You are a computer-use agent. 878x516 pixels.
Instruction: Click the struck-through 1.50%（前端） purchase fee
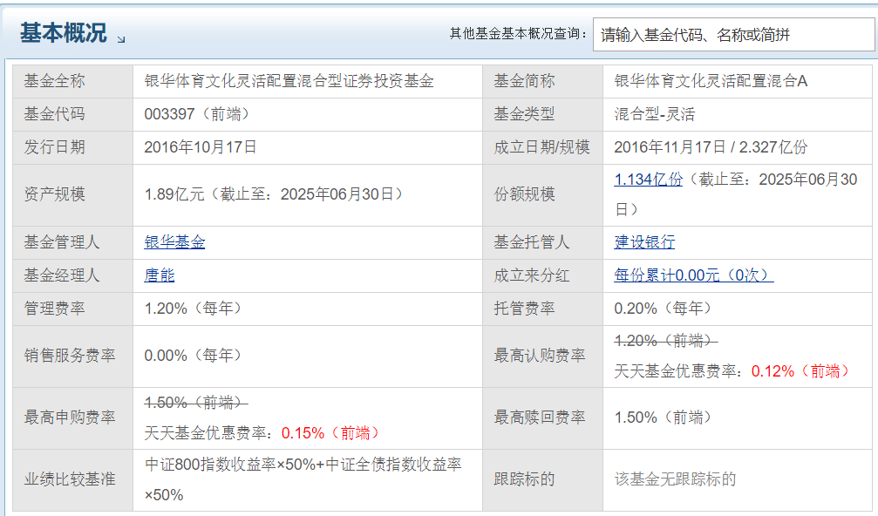(196, 403)
